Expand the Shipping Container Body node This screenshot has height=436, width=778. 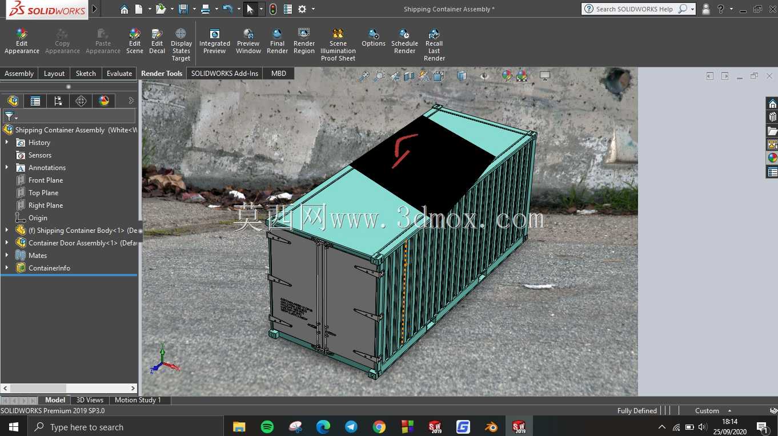(7, 231)
